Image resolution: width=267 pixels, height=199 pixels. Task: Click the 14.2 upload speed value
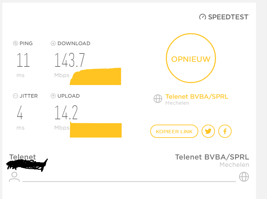point(66,113)
